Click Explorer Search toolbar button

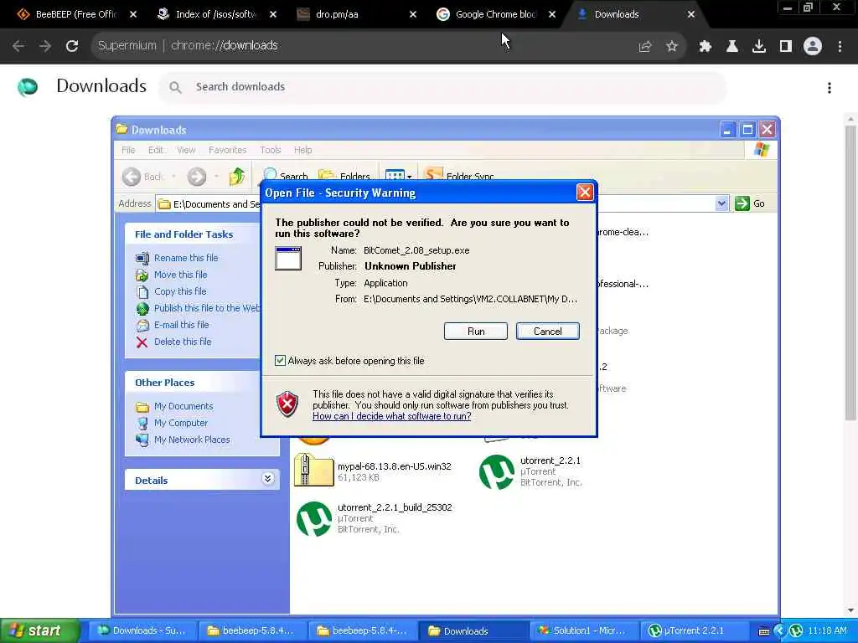point(285,176)
